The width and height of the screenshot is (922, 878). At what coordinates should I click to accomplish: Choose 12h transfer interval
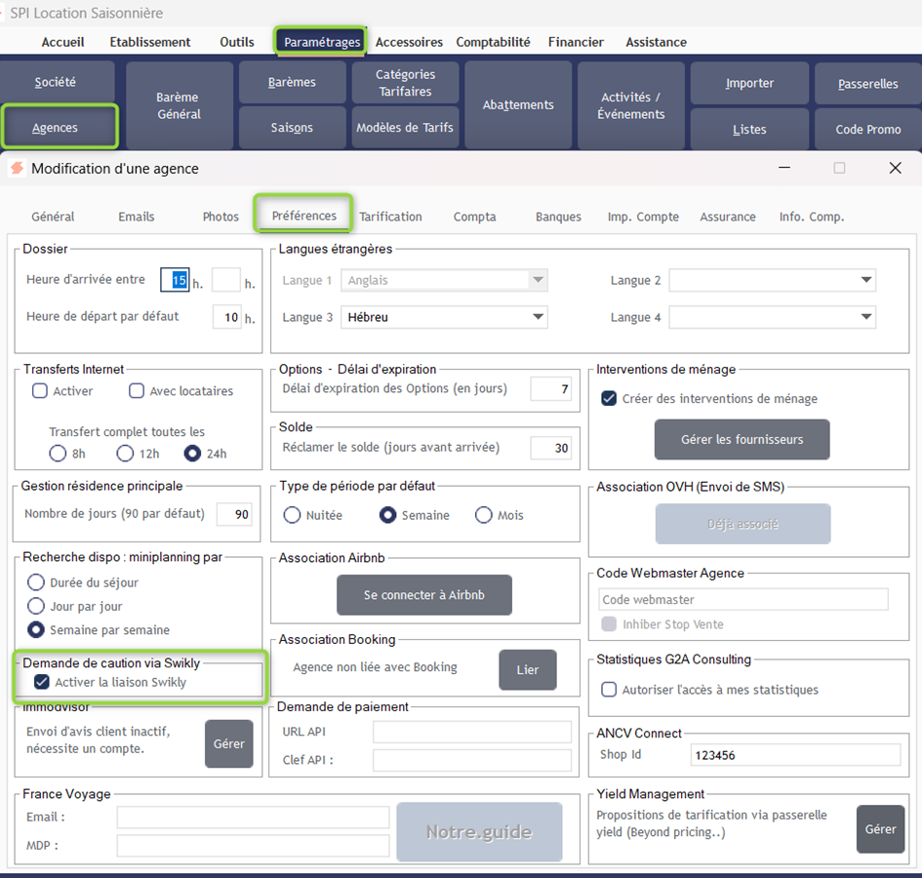(x=125, y=453)
